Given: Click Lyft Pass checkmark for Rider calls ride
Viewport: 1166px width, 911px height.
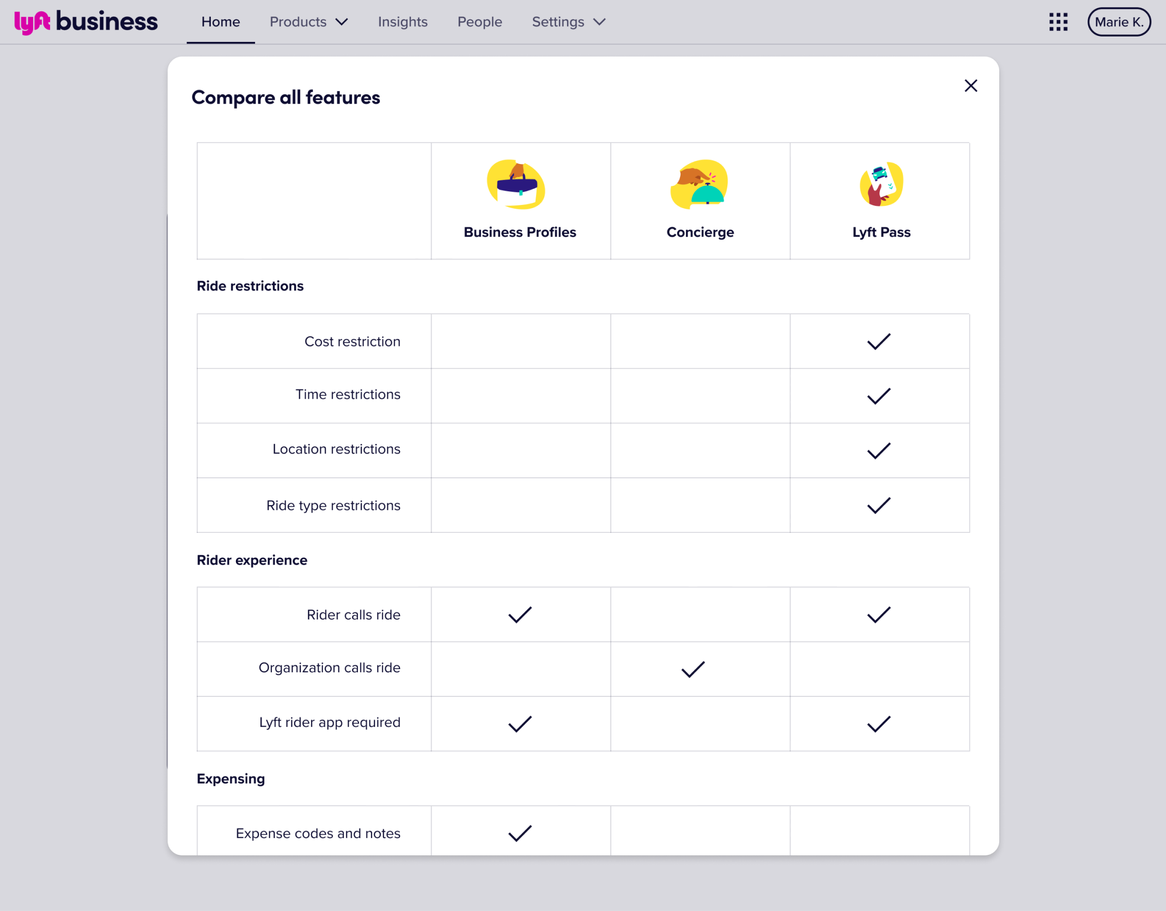Looking at the screenshot, I should pos(879,615).
